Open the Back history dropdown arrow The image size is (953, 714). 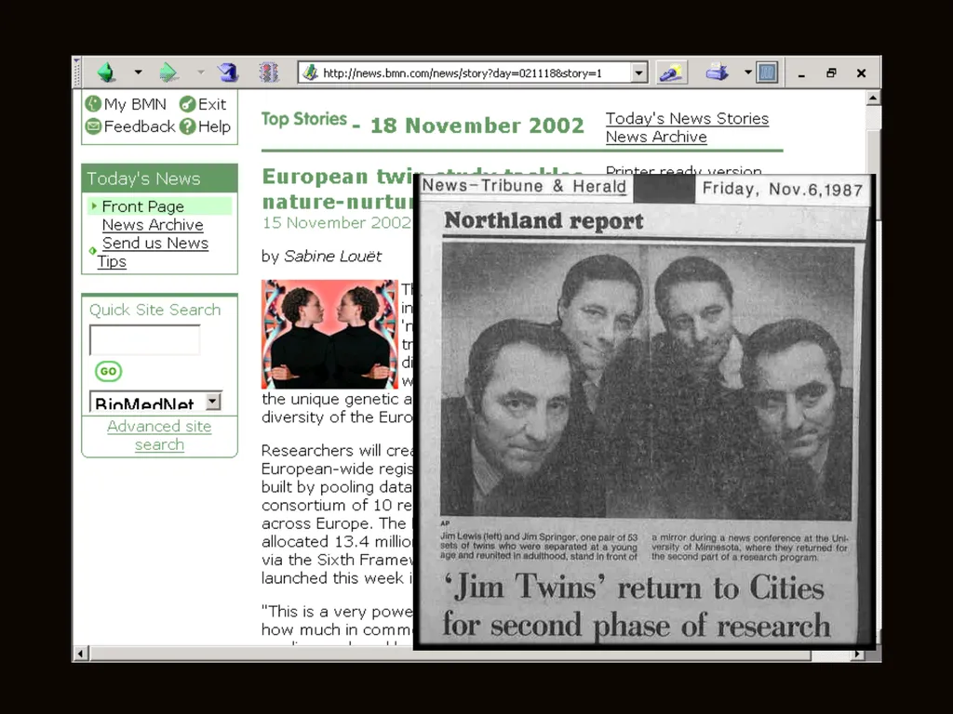tap(139, 73)
